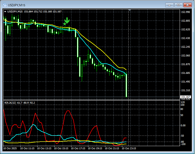Click the 10 Oct 2025 date label
This screenshot has height=154, width=195.
pyautogui.click(x=11, y=148)
